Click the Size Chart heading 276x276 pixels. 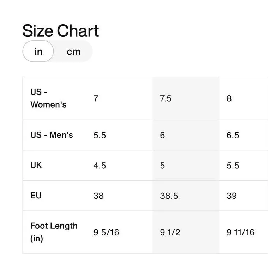click(x=60, y=31)
